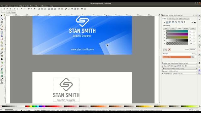Viewport: 201px width, 113px height.
Task: Click the Cut scissors icon
Action: [x=32, y=9]
